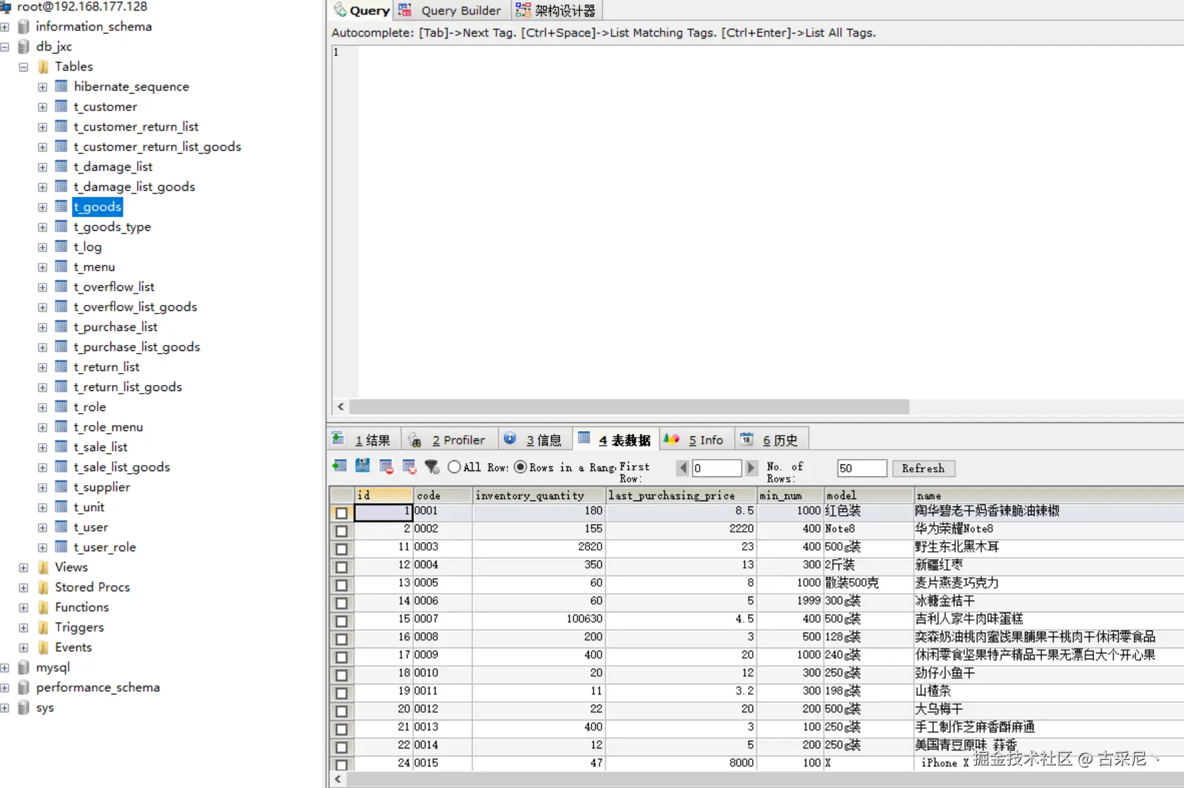This screenshot has height=788, width=1184.
Task: Collapse the Tables folder node
Action: pos(23,67)
